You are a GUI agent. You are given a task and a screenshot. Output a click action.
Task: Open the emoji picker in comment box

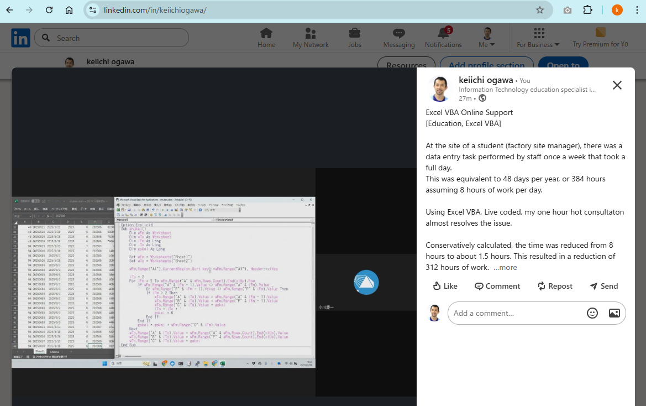(x=592, y=313)
